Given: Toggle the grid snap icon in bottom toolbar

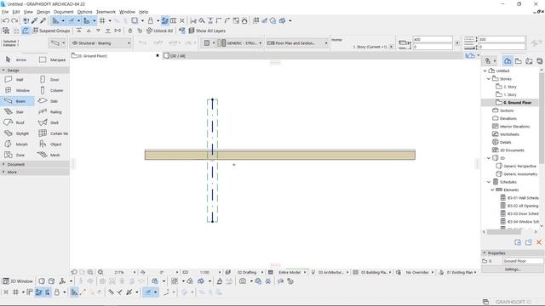Looking at the screenshot, I should tap(15, 292).
